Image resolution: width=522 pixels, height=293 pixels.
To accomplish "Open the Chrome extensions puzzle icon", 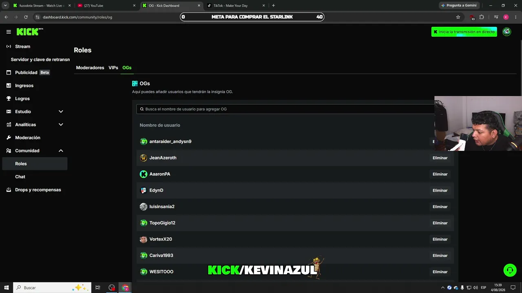I will pyautogui.click(x=482, y=17).
